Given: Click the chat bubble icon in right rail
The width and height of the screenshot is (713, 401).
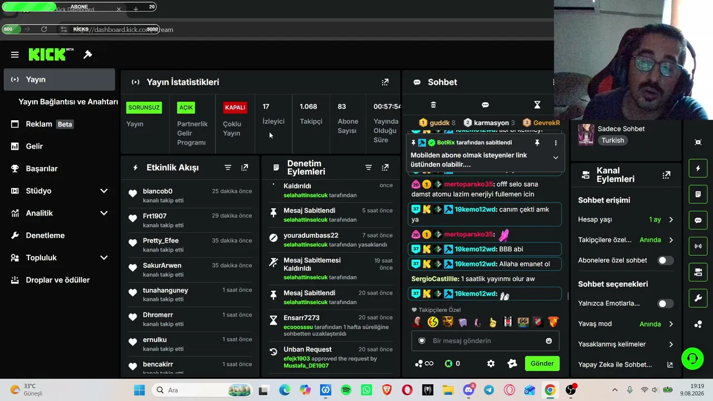Looking at the screenshot, I should click(x=698, y=221).
